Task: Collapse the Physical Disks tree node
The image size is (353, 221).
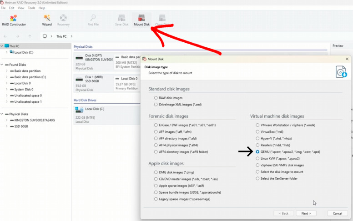Action: pos(2,114)
